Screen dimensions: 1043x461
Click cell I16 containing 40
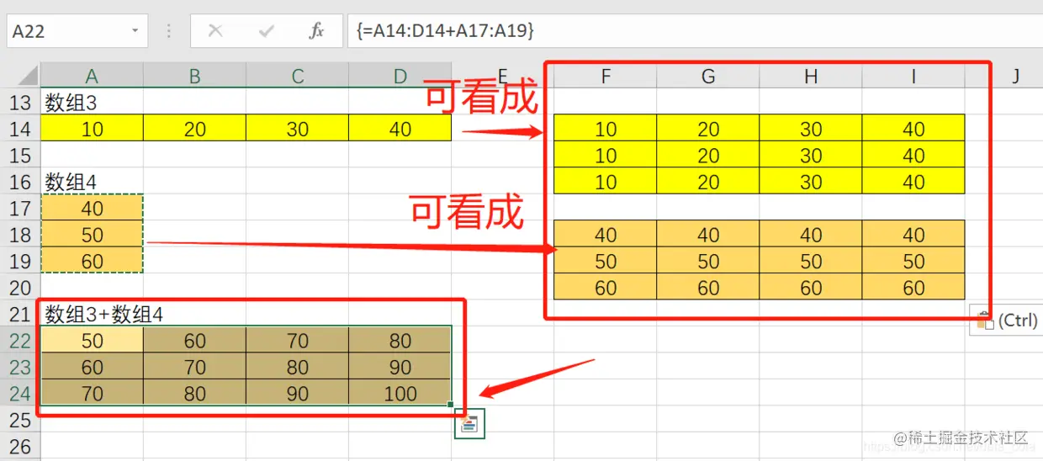point(913,182)
